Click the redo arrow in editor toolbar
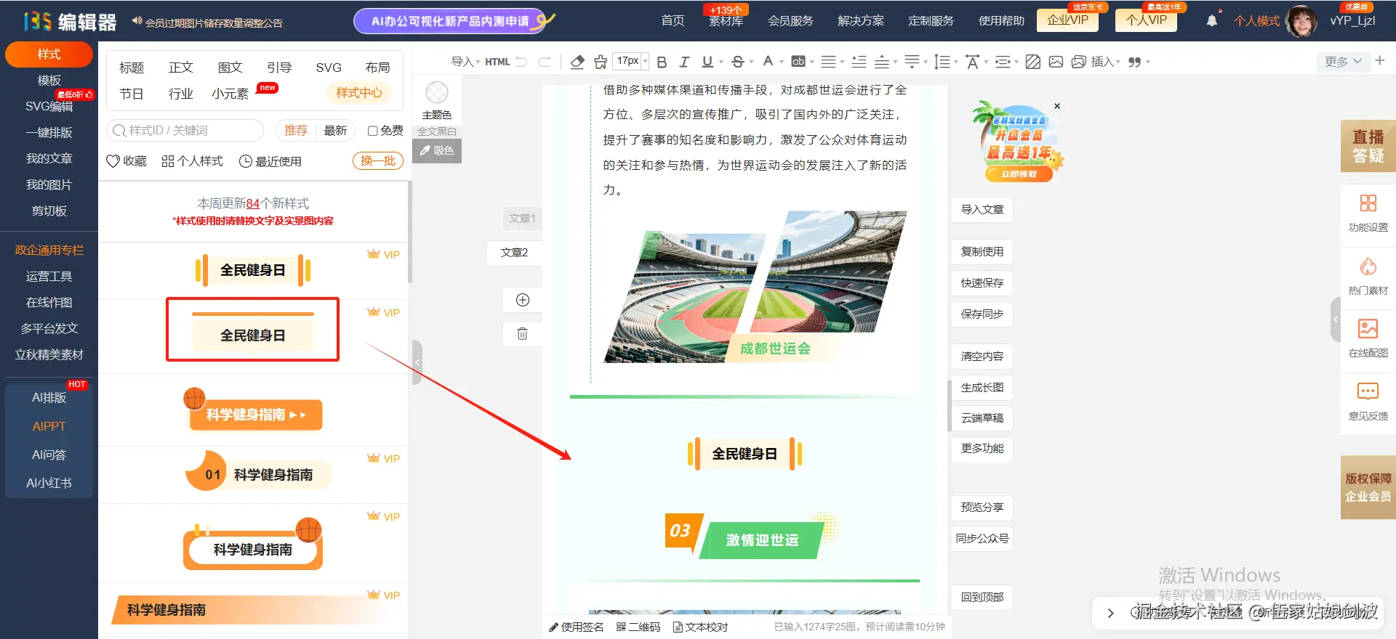This screenshot has height=639, width=1396. (544, 62)
